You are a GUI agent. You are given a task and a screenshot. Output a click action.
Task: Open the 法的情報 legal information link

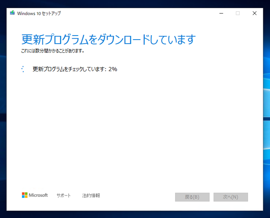coord(91,195)
